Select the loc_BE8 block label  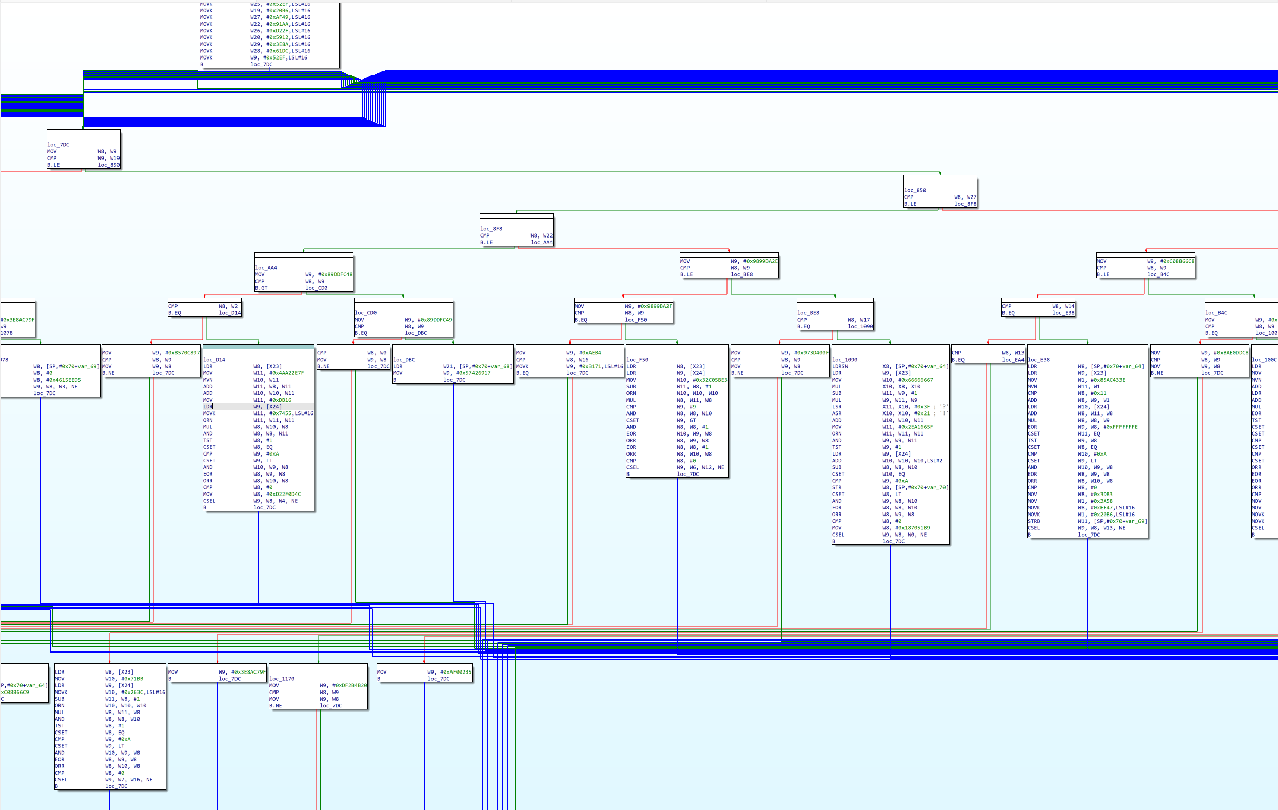(808, 312)
